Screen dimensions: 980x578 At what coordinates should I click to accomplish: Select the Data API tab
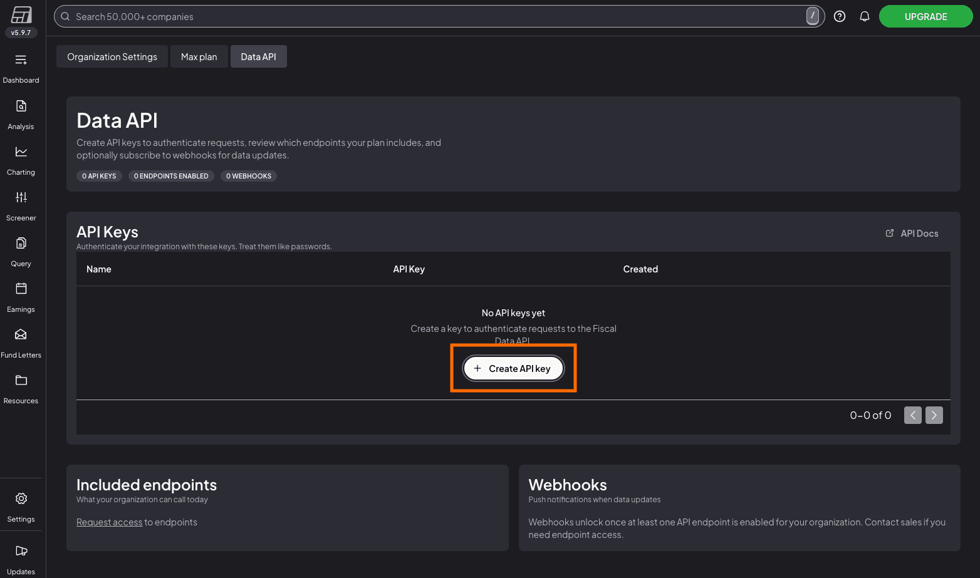[x=259, y=56]
